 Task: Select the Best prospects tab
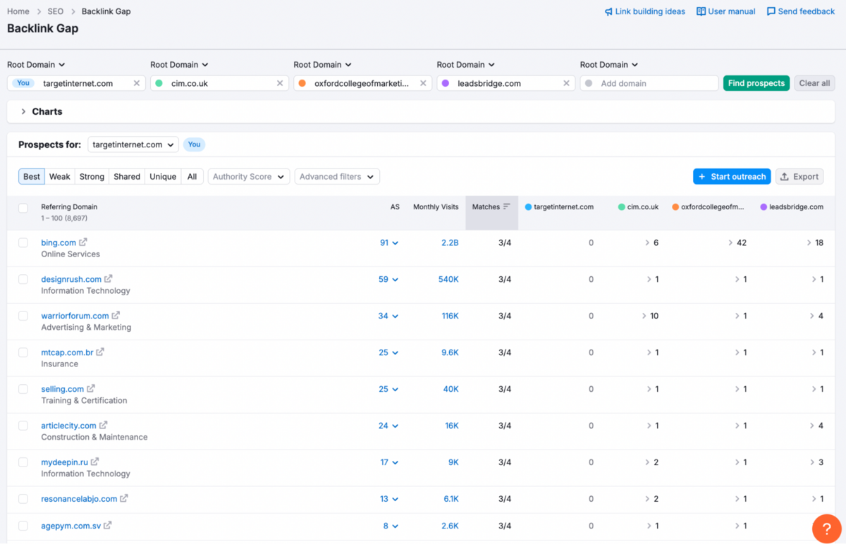click(x=32, y=177)
